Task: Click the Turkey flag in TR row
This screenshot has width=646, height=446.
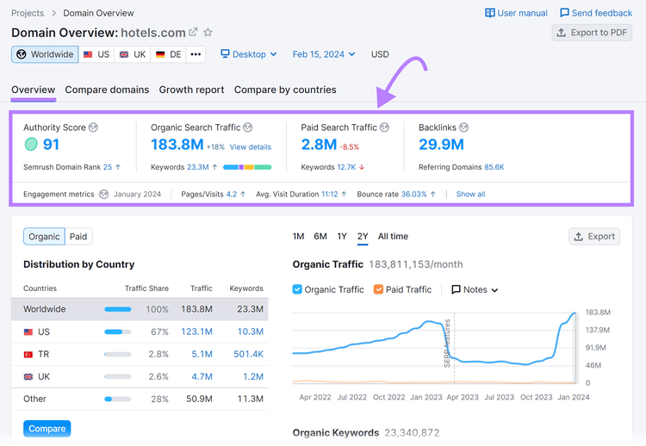Action: click(28, 354)
